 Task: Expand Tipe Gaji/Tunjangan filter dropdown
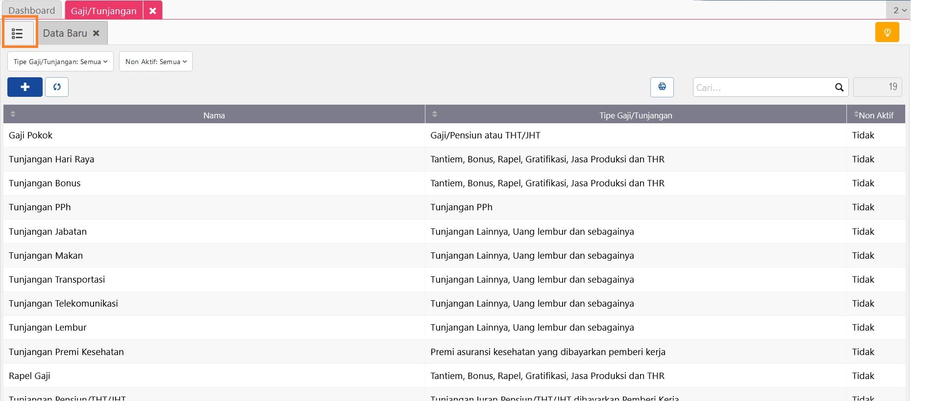click(60, 62)
